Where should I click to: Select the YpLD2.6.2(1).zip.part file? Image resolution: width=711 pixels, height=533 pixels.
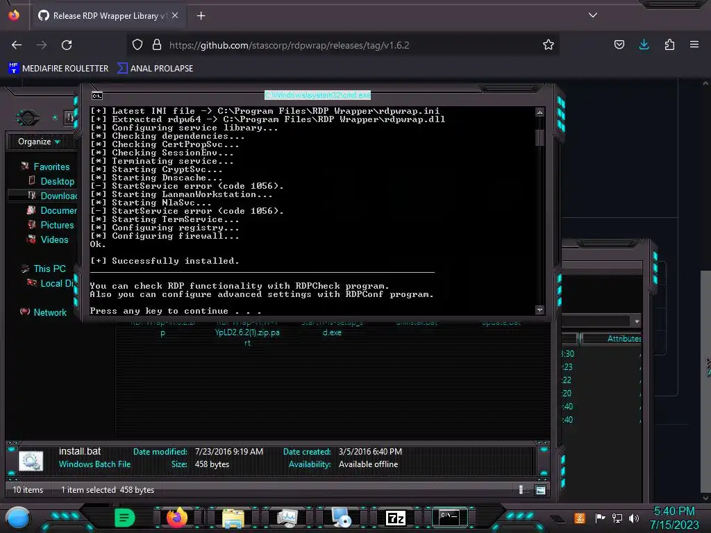pyautogui.click(x=247, y=333)
